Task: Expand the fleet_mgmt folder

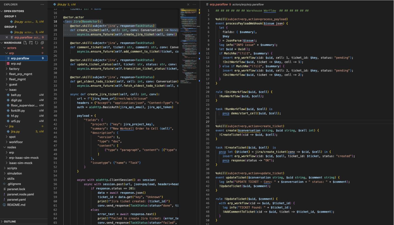Action: point(7,79)
